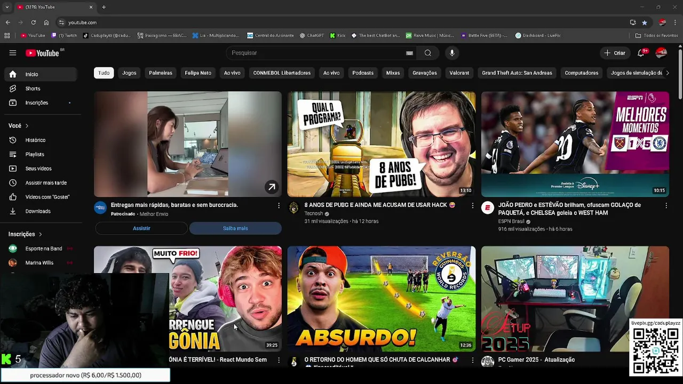Open the YouTube hamburger guide menu
683x384 pixels.
point(13,53)
